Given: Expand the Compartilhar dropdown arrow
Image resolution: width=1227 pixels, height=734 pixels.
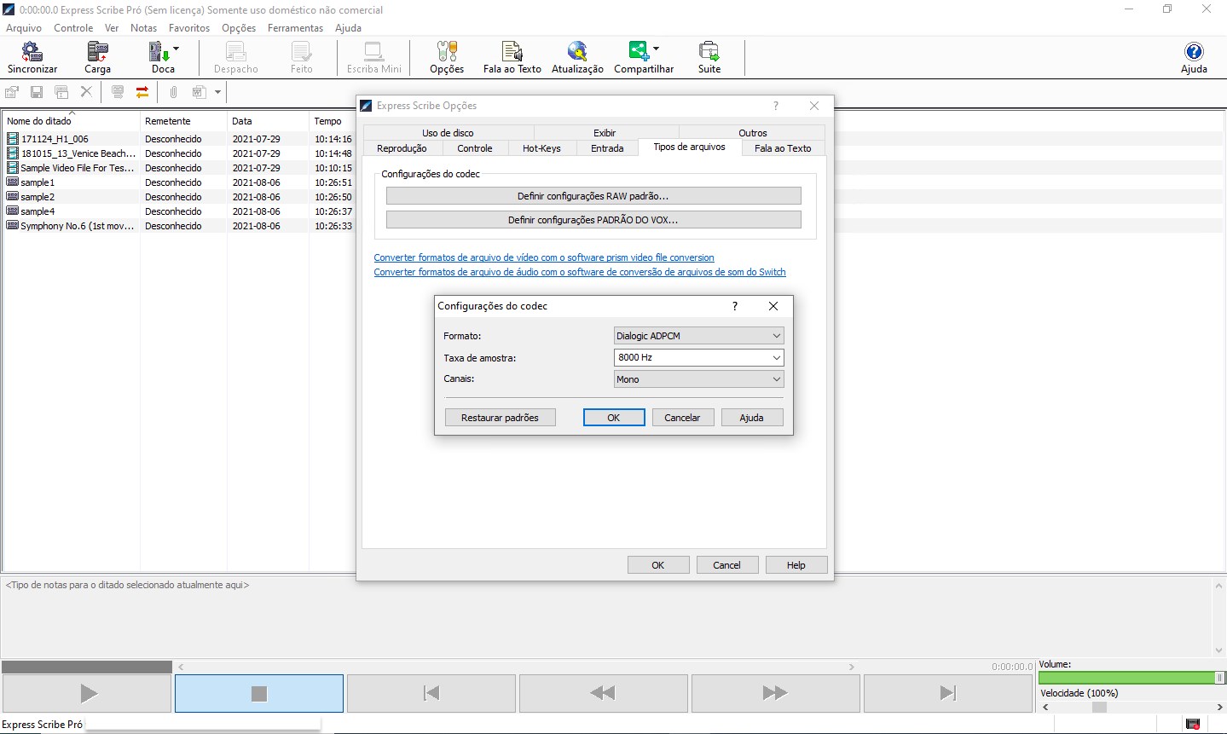Looking at the screenshot, I should tap(656, 49).
